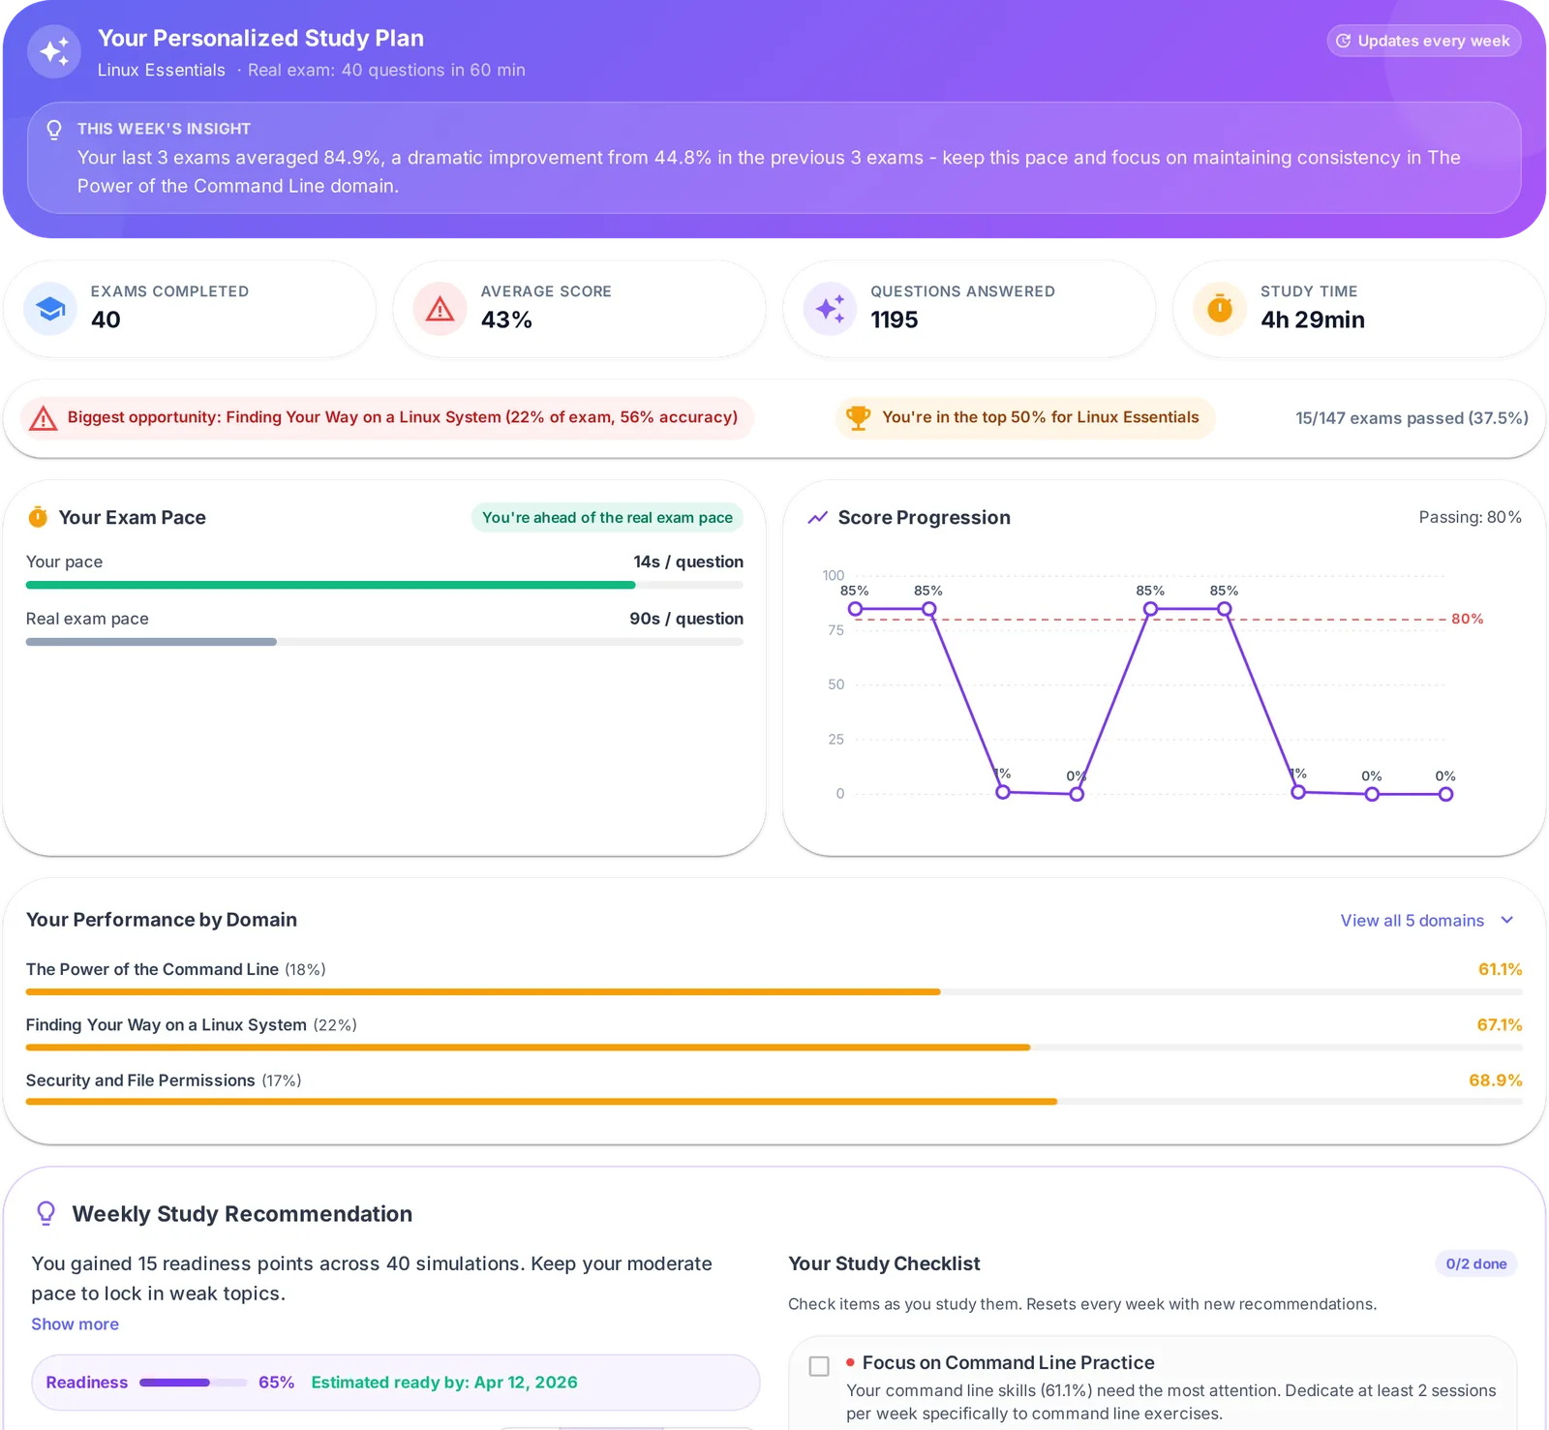
Task: Click The Power of the Command Line domain bar
Action: point(774,991)
